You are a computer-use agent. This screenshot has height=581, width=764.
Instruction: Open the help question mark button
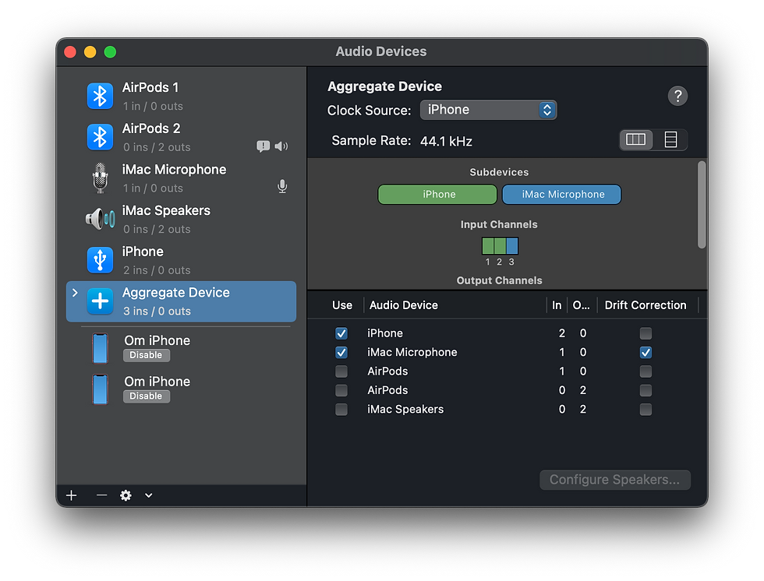pos(677,96)
